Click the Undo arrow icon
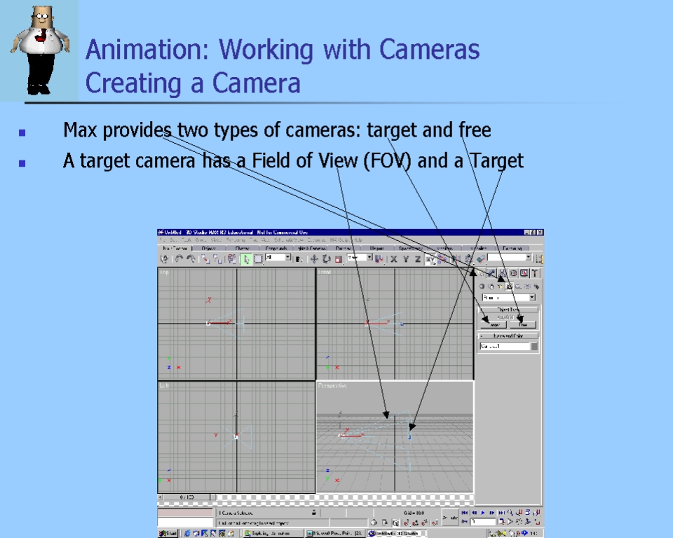 click(x=179, y=258)
